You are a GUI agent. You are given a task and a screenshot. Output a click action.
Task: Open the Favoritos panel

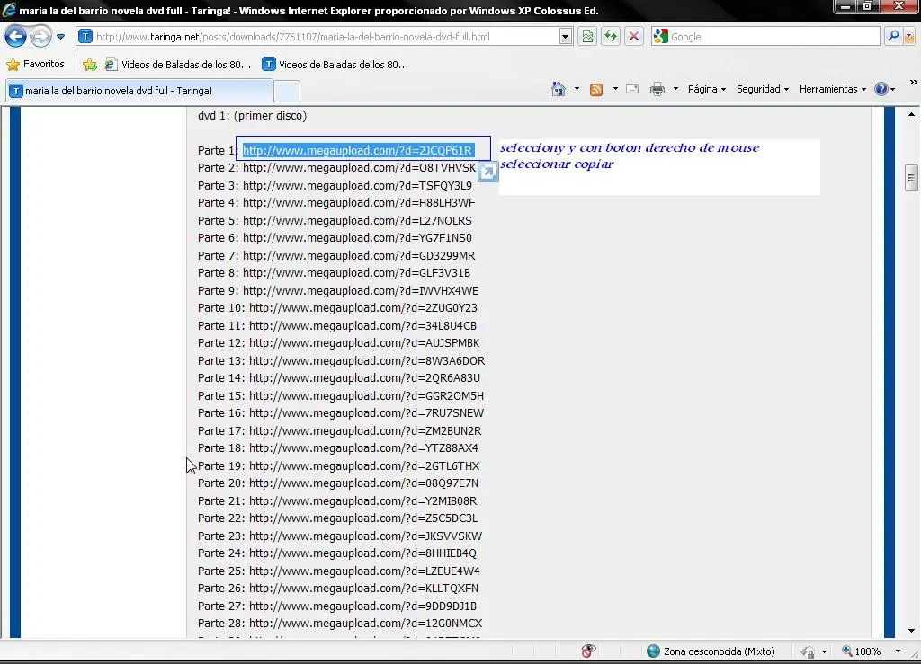point(35,64)
